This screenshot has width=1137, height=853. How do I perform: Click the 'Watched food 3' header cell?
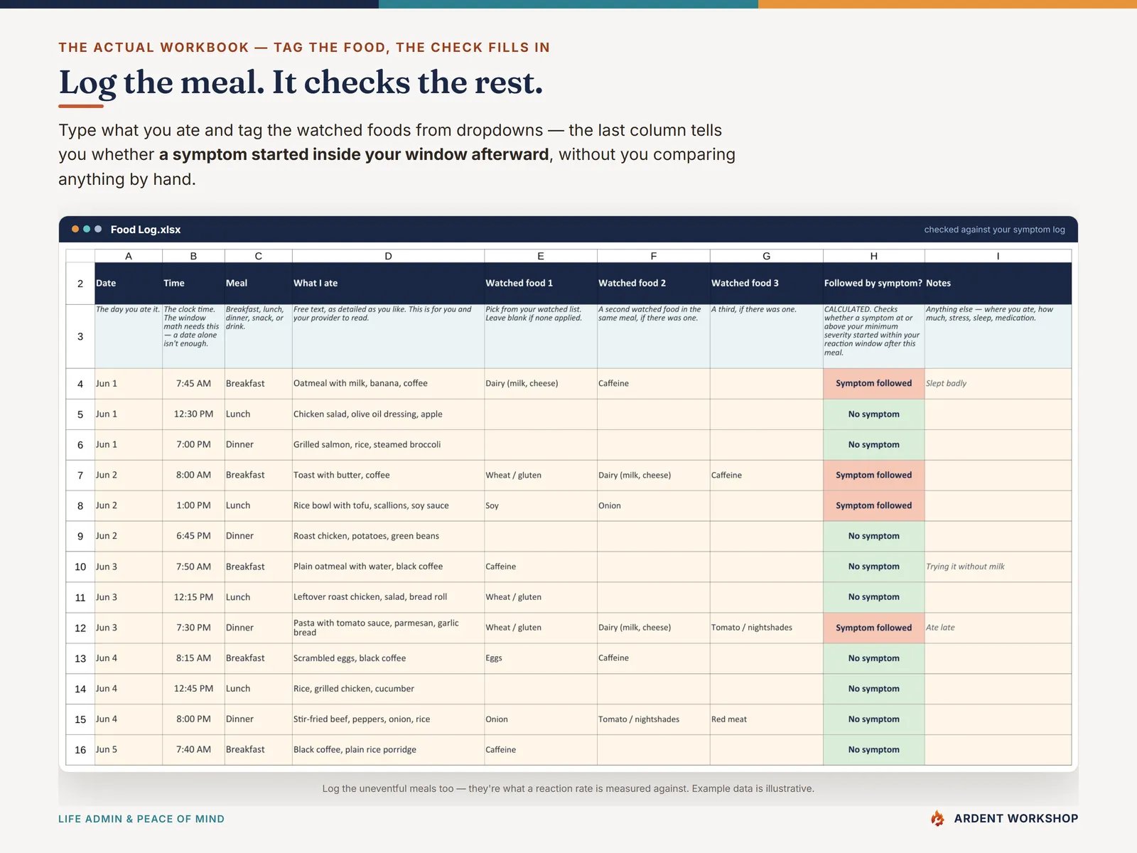[x=767, y=283]
